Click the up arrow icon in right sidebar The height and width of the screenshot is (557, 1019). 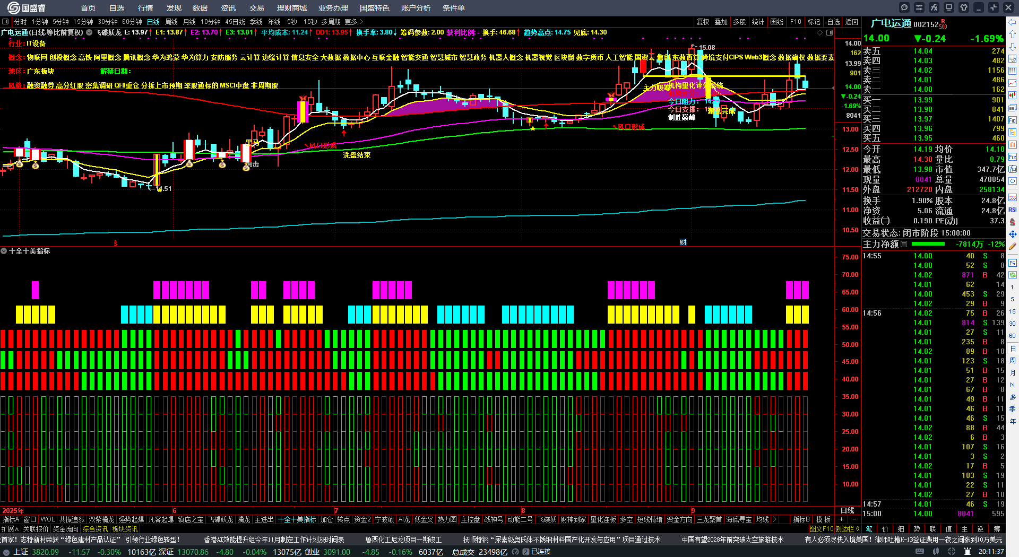click(x=1013, y=34)
